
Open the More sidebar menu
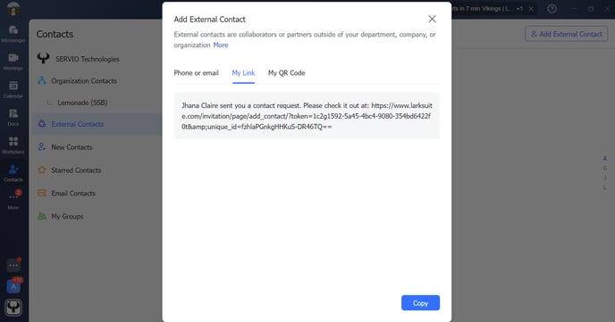click(13, 200)
